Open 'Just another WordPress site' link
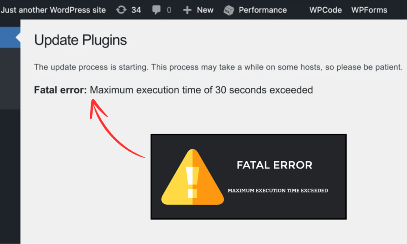 (x=54, y=10)
